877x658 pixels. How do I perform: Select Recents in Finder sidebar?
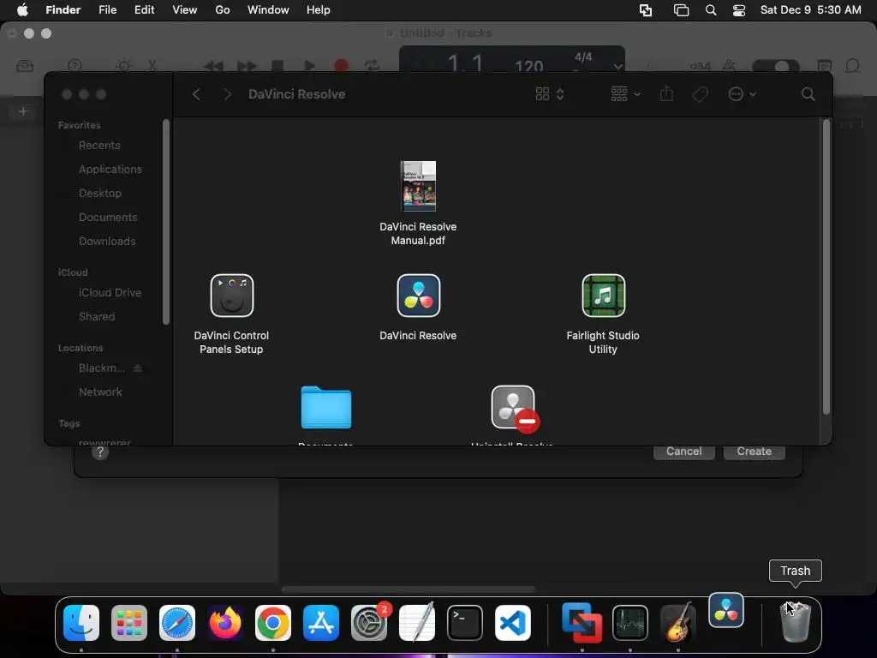(x=99, y=145)
